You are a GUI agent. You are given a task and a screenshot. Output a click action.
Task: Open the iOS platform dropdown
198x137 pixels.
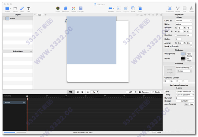point(131,92)
